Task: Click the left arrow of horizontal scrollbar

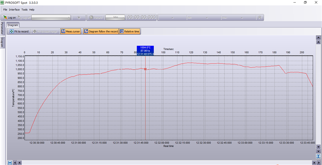Action: (x=20, y=163)
